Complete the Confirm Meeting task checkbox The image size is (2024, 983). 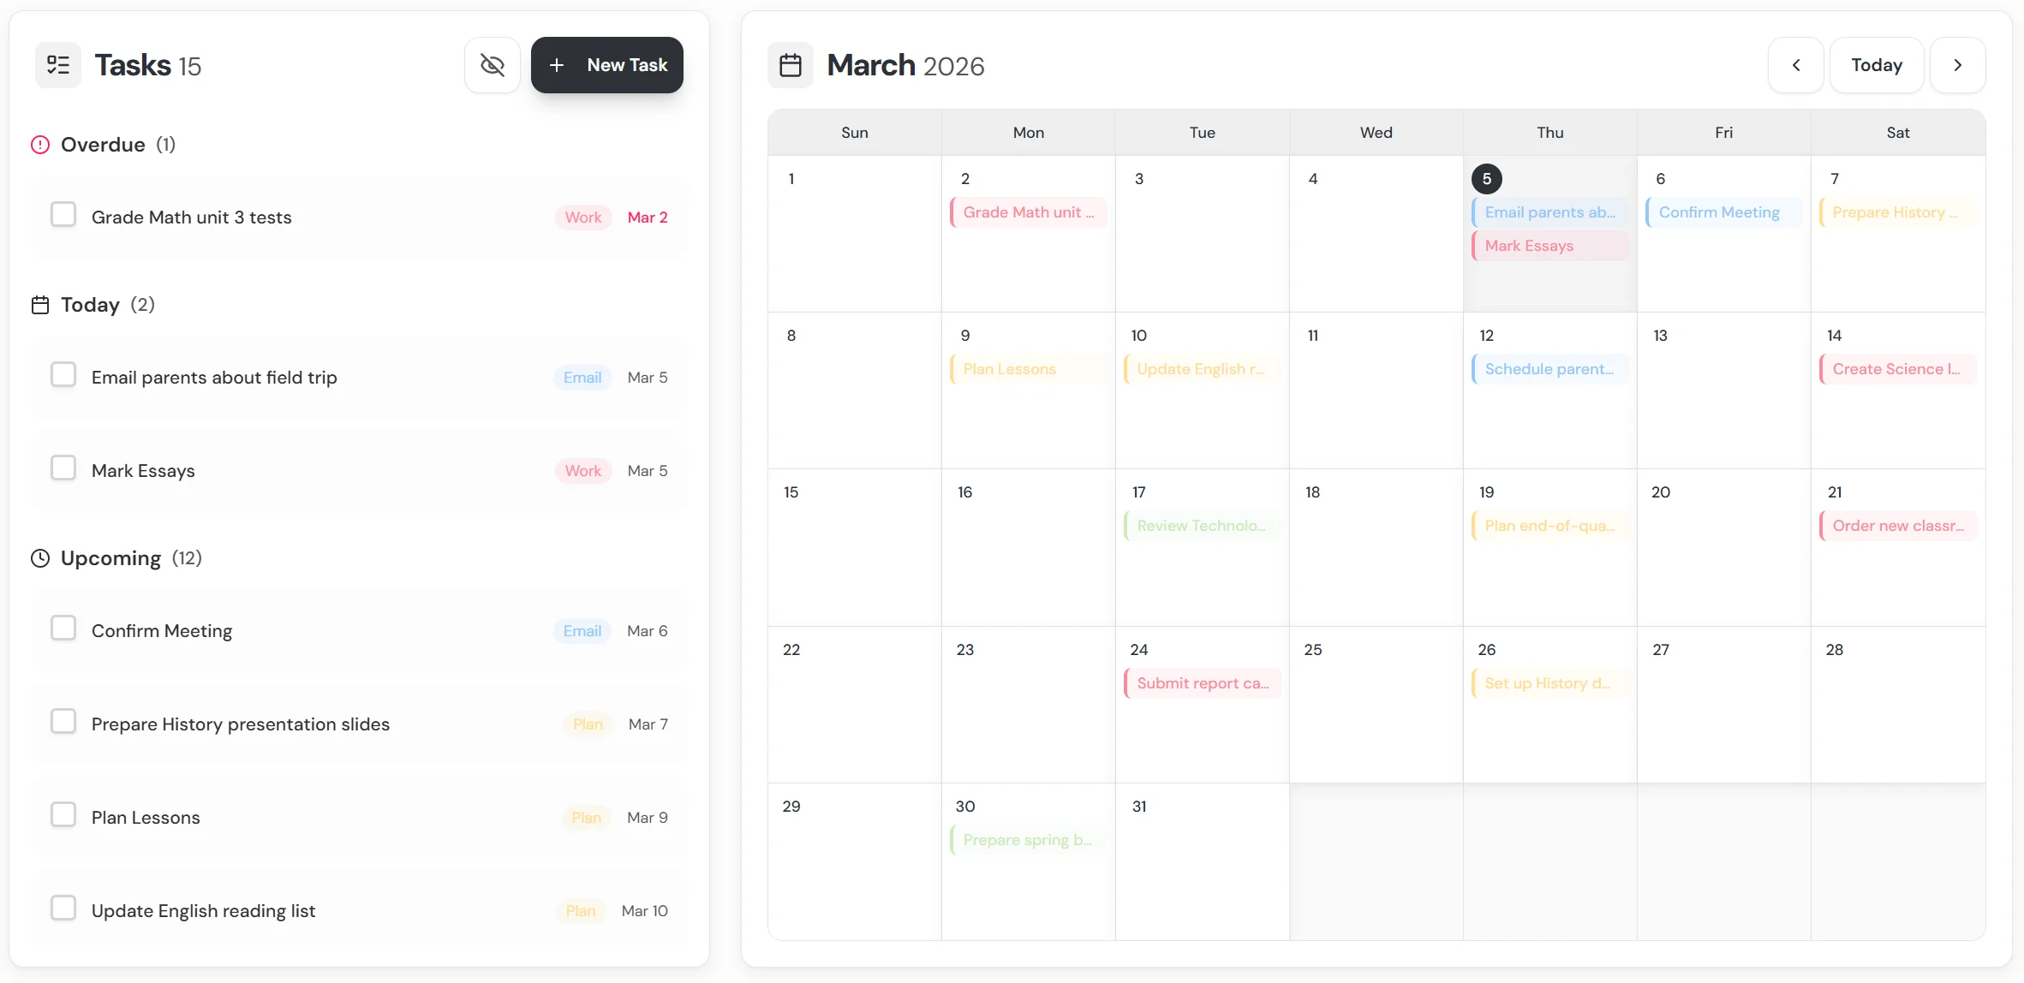coord(64,627)
